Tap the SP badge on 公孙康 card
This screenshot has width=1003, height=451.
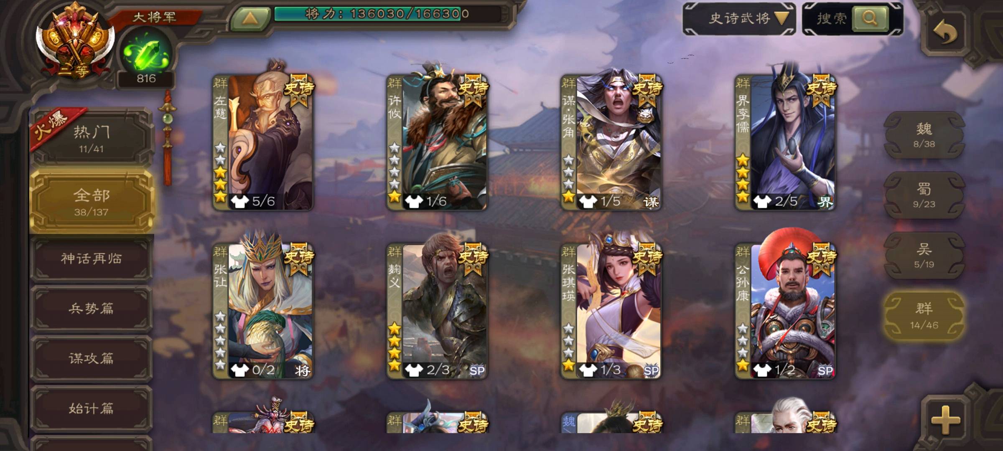coord(825,371)
